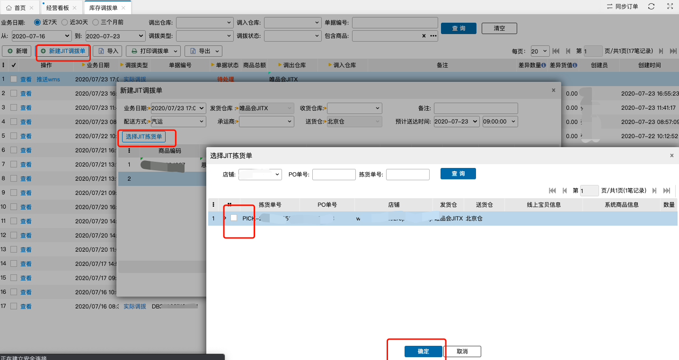Image resolution: width=679 pixels, height=360 pixels.
Task: Click 确定 to confirm picking order selection
Action: point(423,351)
